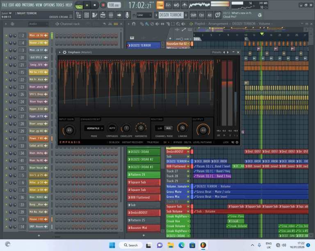Screen dimensions: 315x251
Task: Click the Input Gain knob
Action: tap(69, 130)
